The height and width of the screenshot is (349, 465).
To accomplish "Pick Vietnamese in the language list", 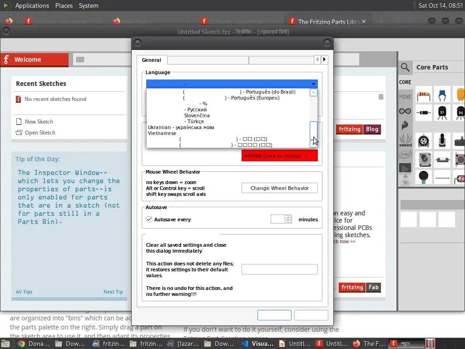I will tap(228, 133).
